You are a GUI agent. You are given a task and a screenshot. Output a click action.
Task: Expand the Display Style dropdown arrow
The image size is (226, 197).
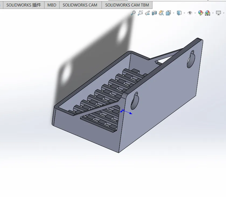point(184,13)
